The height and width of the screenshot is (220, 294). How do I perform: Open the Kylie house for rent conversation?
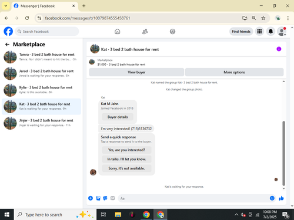[41, 90]
